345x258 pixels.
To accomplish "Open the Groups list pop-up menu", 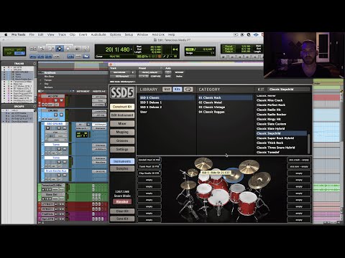I will 34,106.
